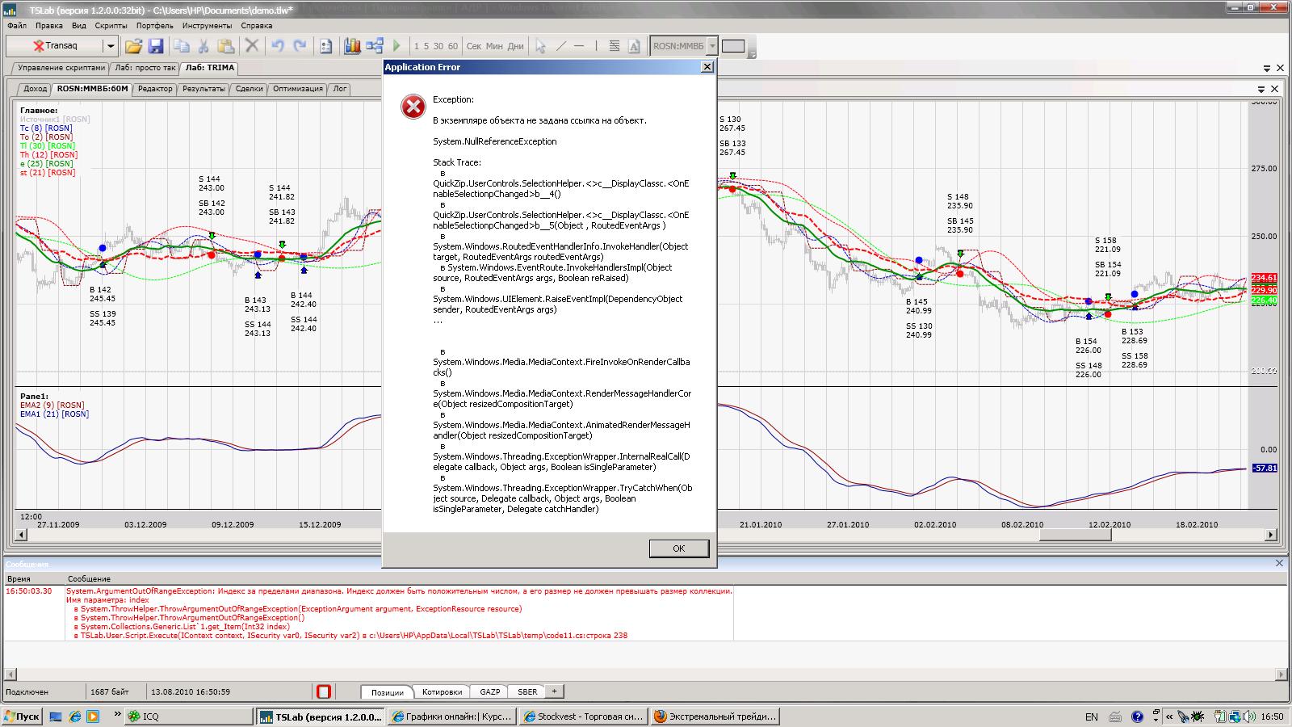Click the bar chart icon in toolbar
The height and width of the screenshot is (727, 1292).
click(x=352, y=46)
